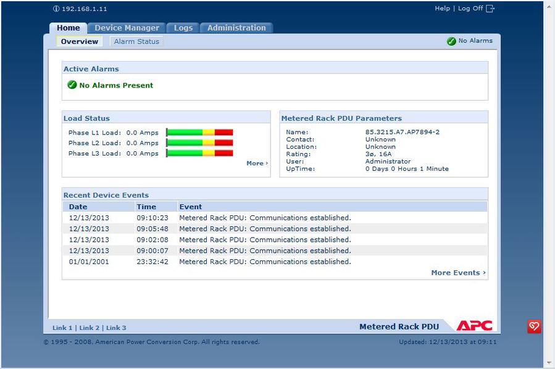Click the Log Off link text
555x369 pixels.
click(470, 9)
